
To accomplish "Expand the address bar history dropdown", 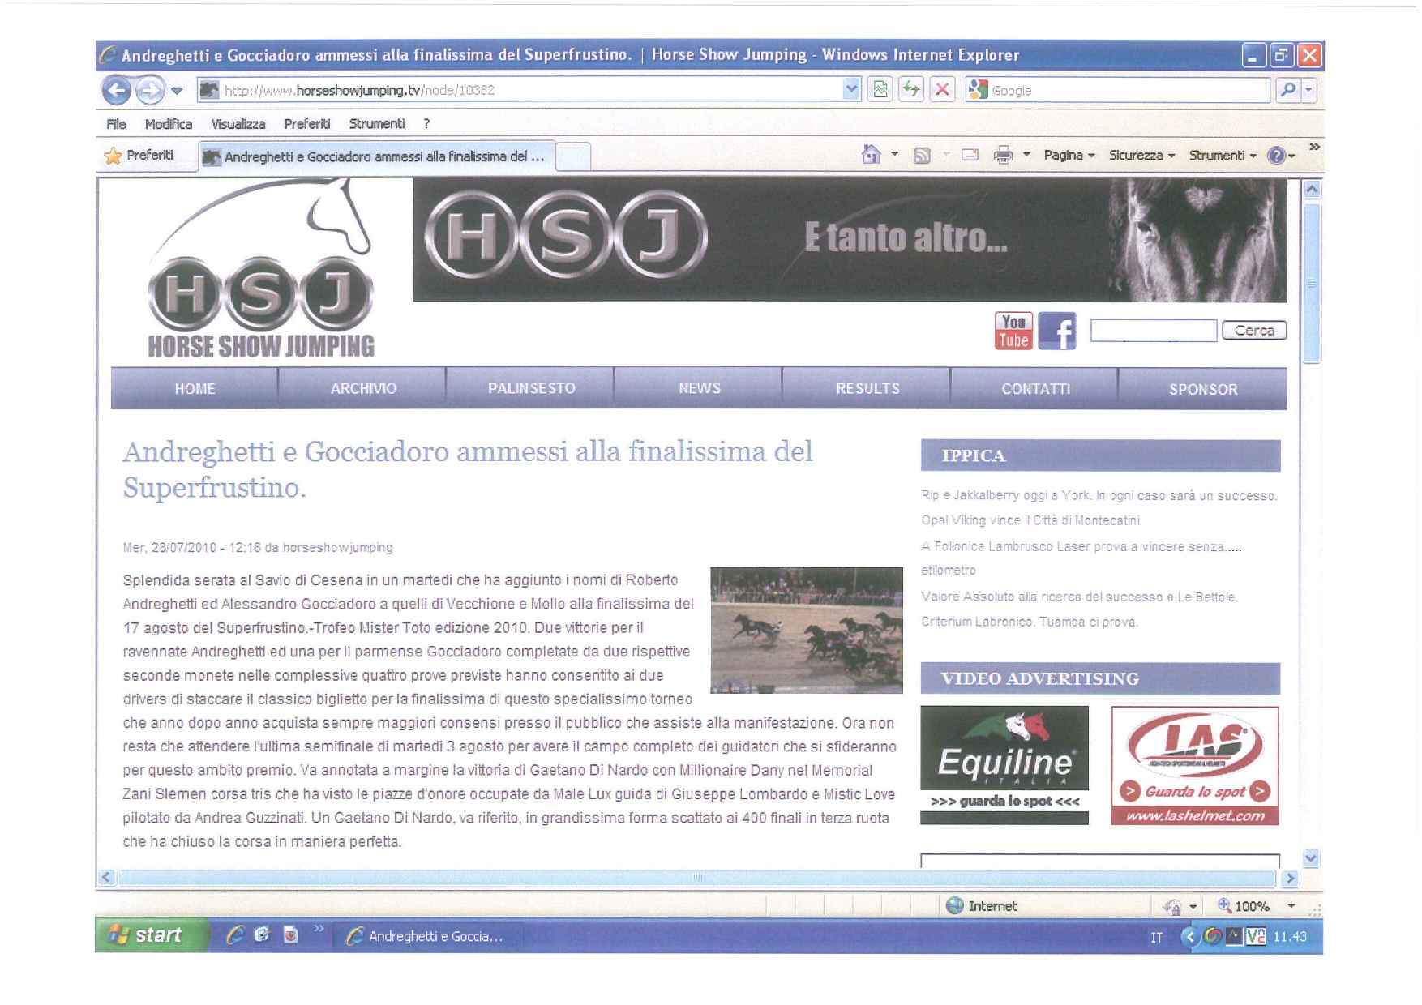I will (851, 90).
